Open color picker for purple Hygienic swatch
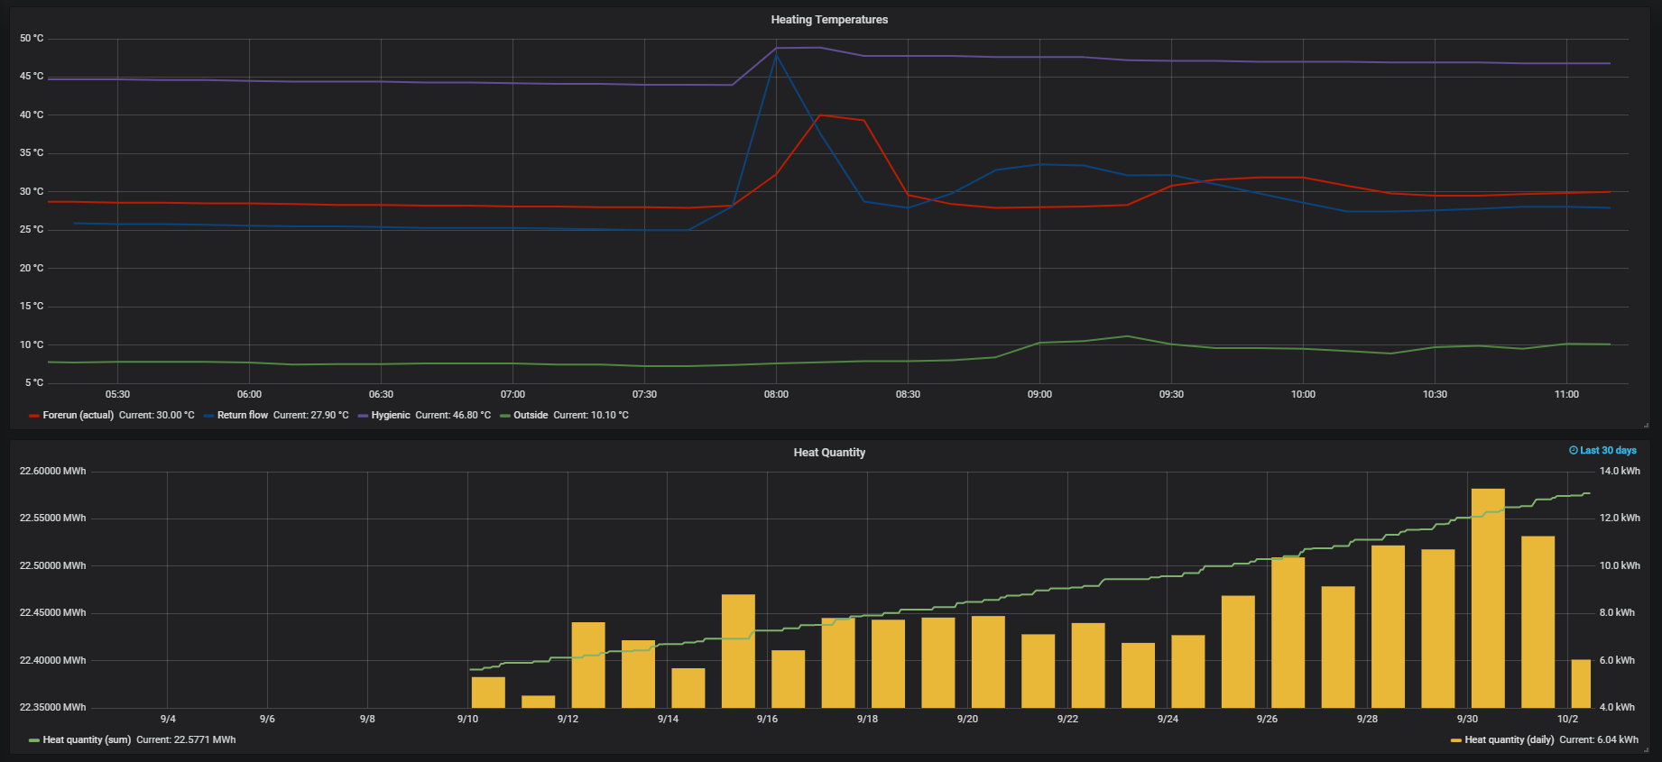 click(x=363, y=416)
